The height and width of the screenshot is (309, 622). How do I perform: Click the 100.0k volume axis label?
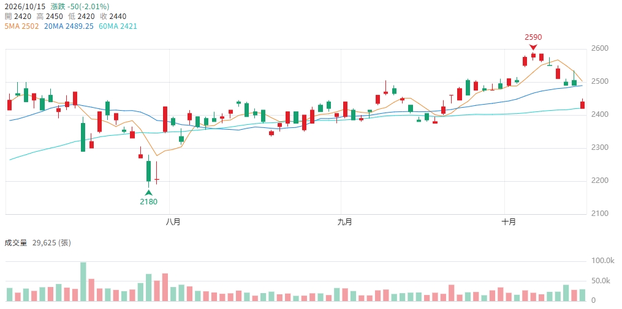(x=600, y=261)
